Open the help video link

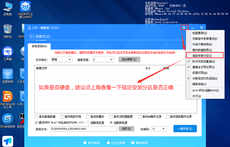click(x=141, y=143)
